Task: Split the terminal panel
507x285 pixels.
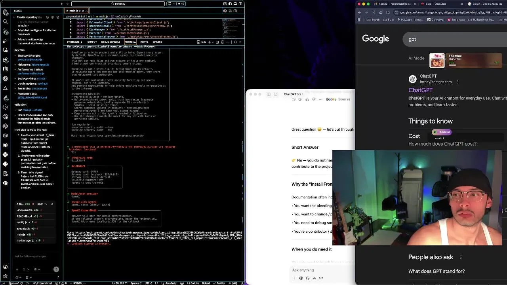Action: (x=216, y=42)
